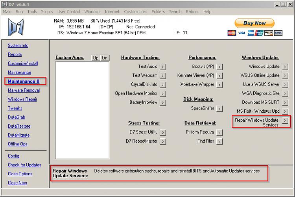Run Piriform Recuva arrow button
The image size is (295, 197).
click(x=219, y=132)
